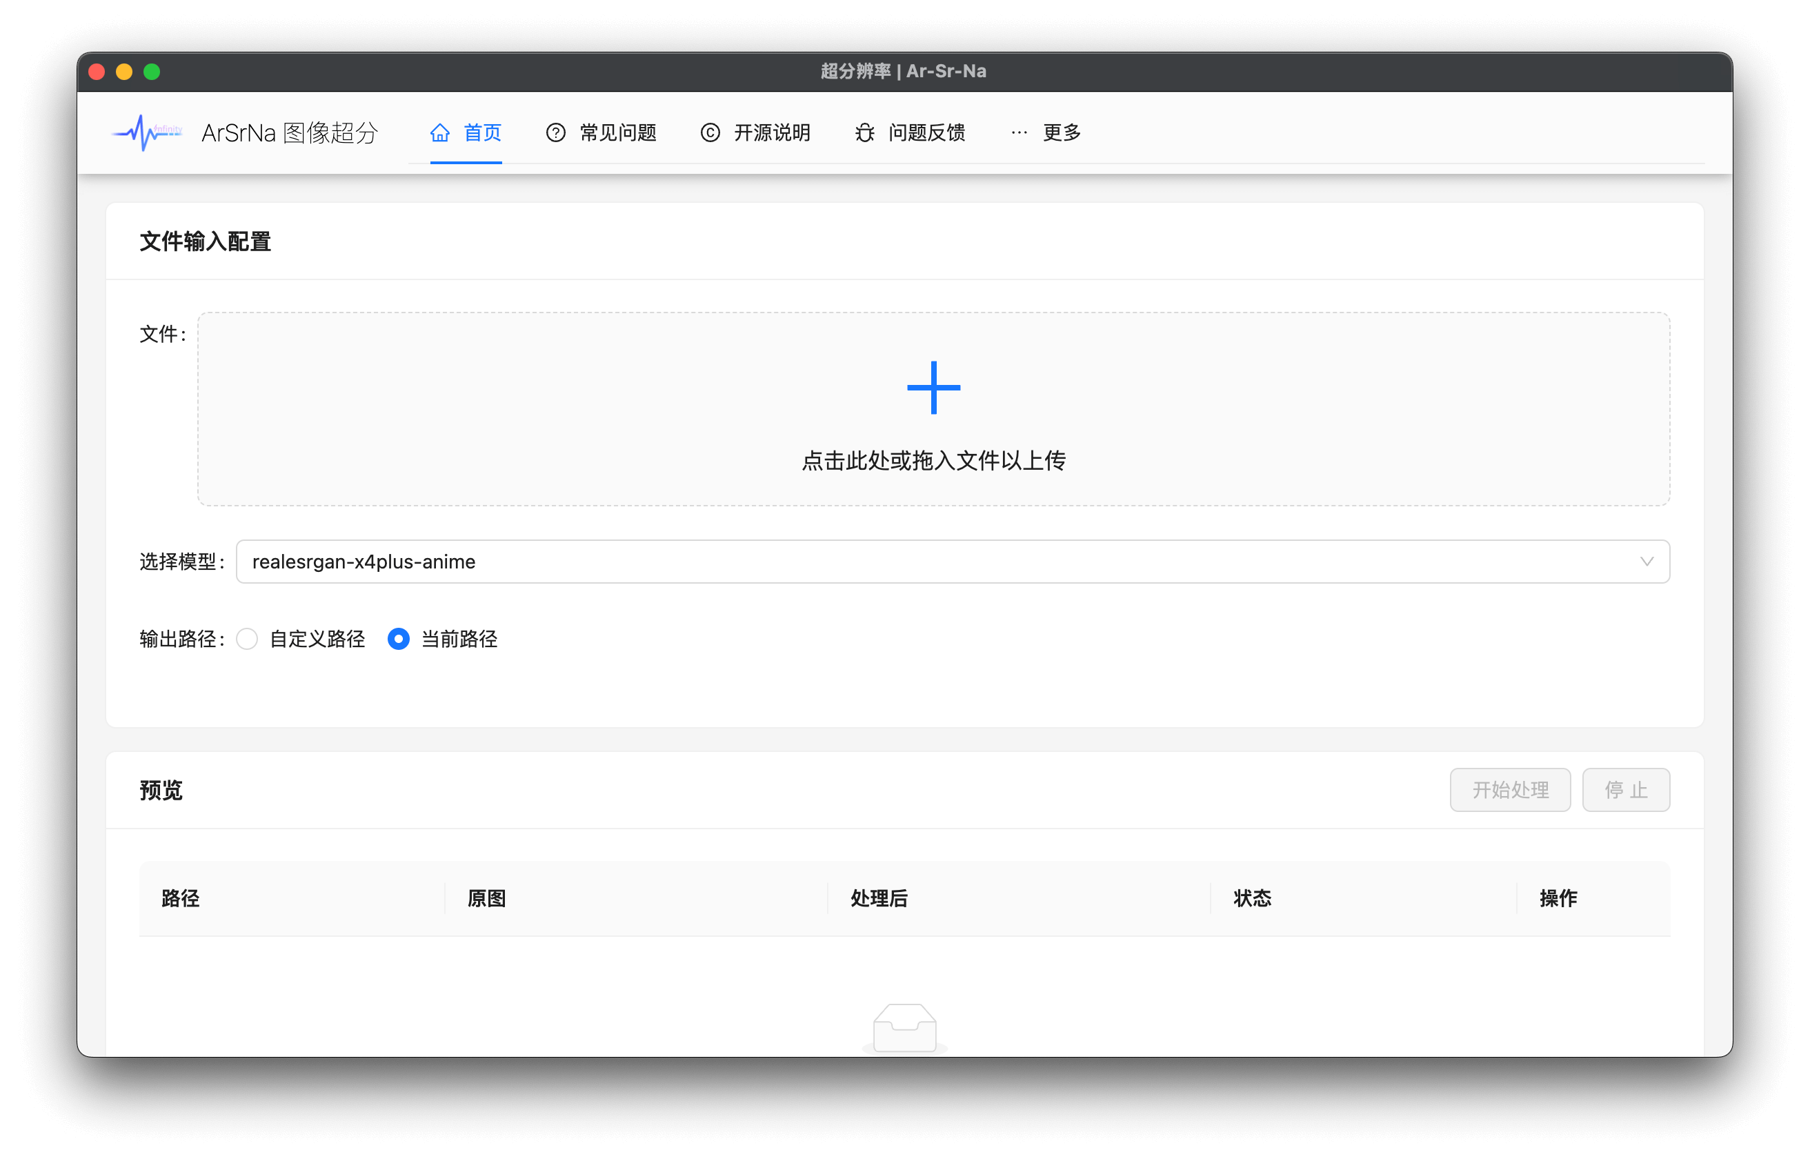The width and height of the screenshot is (1810, 1159).
Task: Click the chevron arrow in model selector
Action: coord(1646,562)
